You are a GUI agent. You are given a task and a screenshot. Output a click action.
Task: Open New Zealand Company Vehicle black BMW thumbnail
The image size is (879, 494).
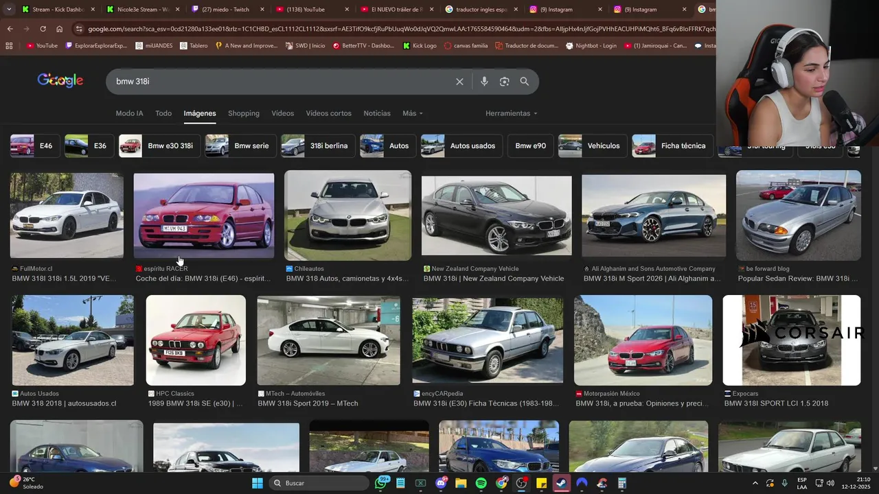coord(496,215)
